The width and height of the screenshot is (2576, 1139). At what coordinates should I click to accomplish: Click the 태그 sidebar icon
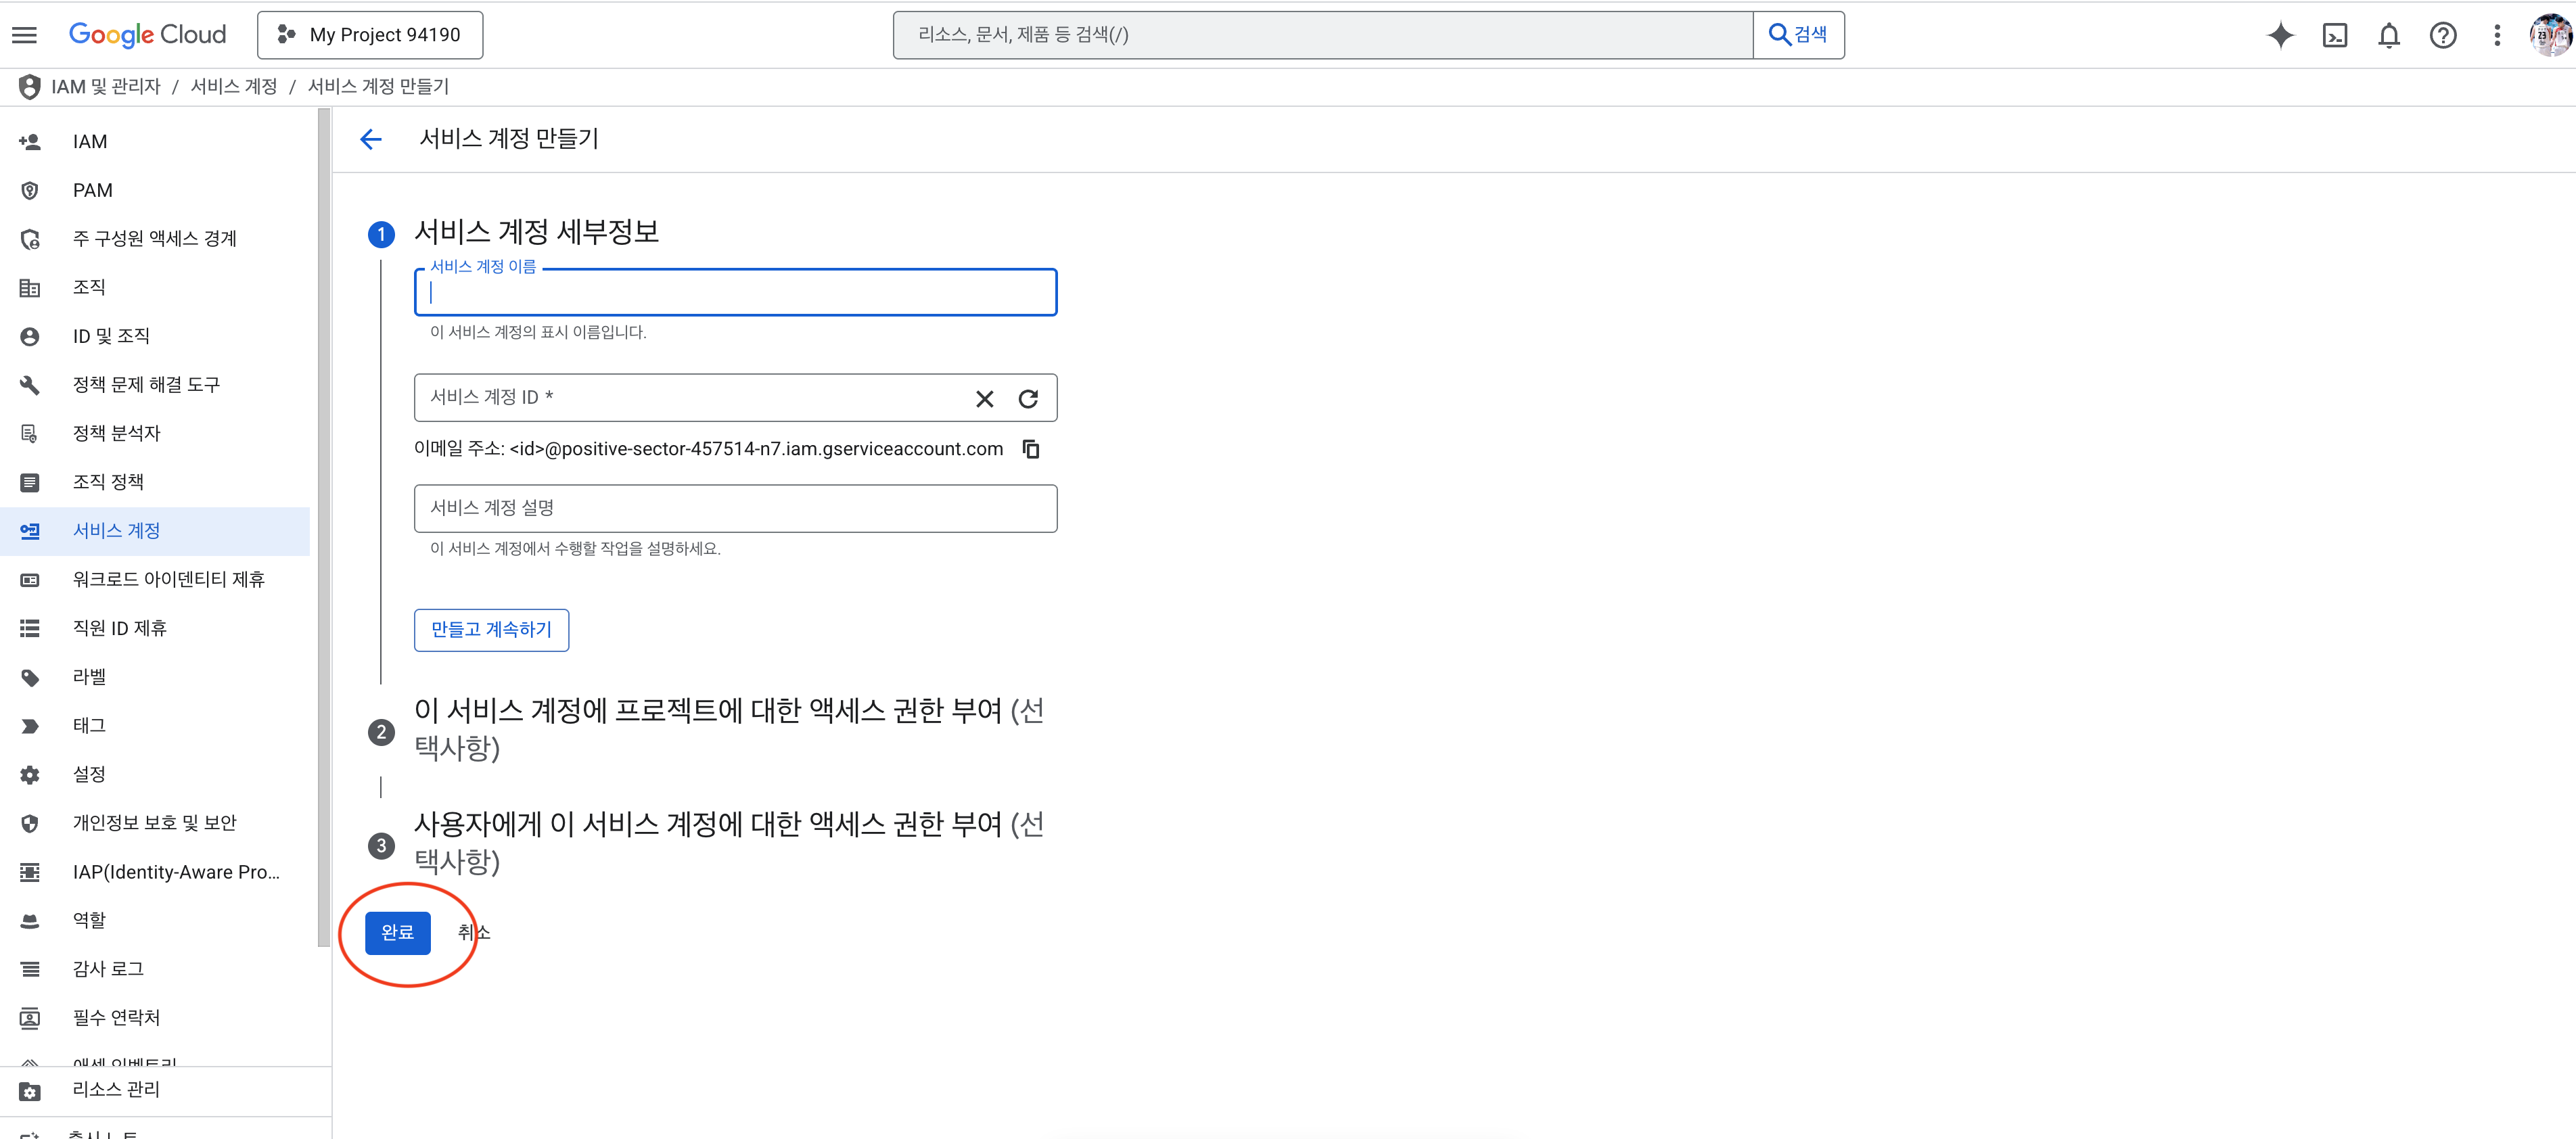[30, 726]
